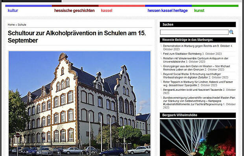This screenshot has height=156, width=244.
Task: Click the search magnifier icon
Action: [x=231, y=32]
